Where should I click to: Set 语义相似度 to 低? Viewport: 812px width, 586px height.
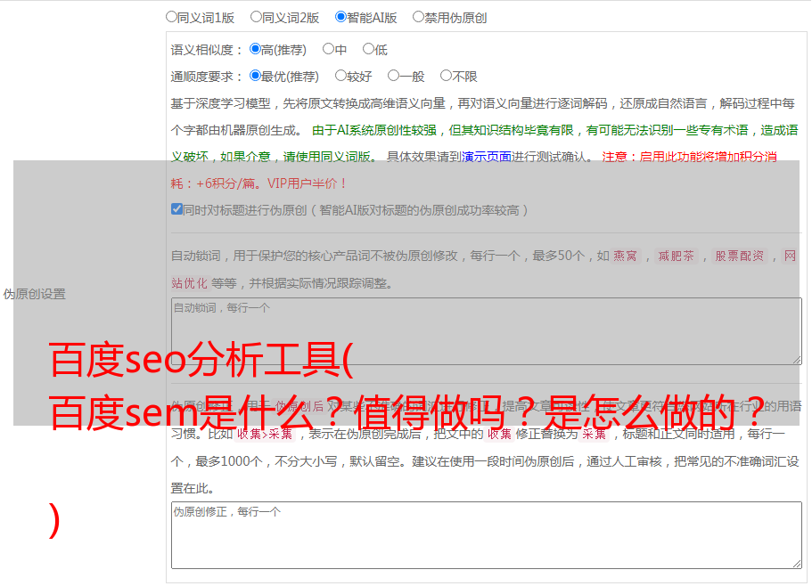click(x=368, y=49)
